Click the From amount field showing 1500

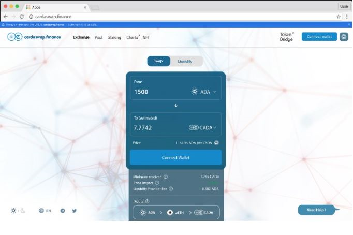click(155, 92)
